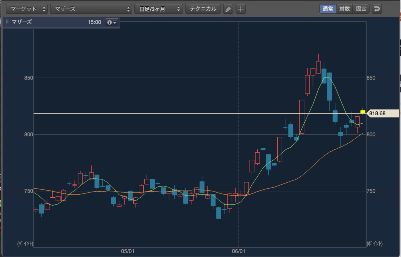Select the pencil drawing tool icon
401x257 pixels.
tap(228, 9)
